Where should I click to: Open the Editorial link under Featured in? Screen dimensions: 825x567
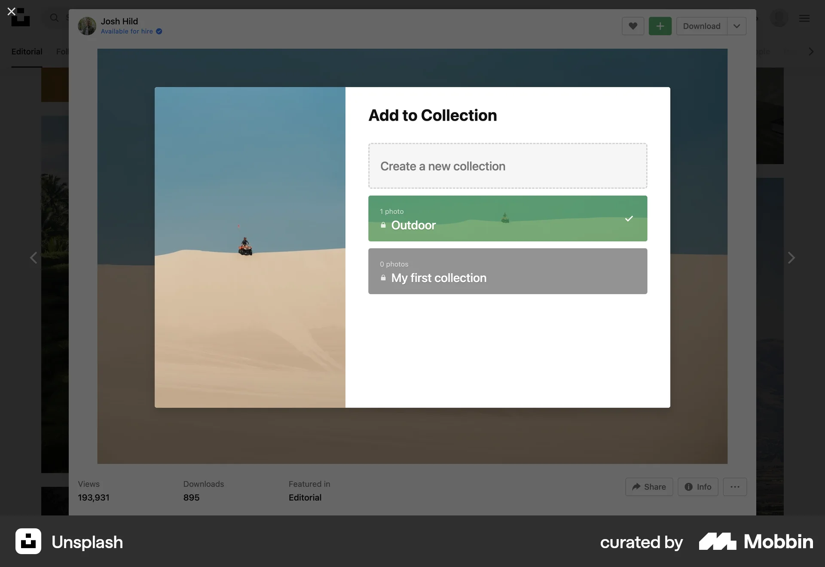pyautogui.click(x=305, y=497)
